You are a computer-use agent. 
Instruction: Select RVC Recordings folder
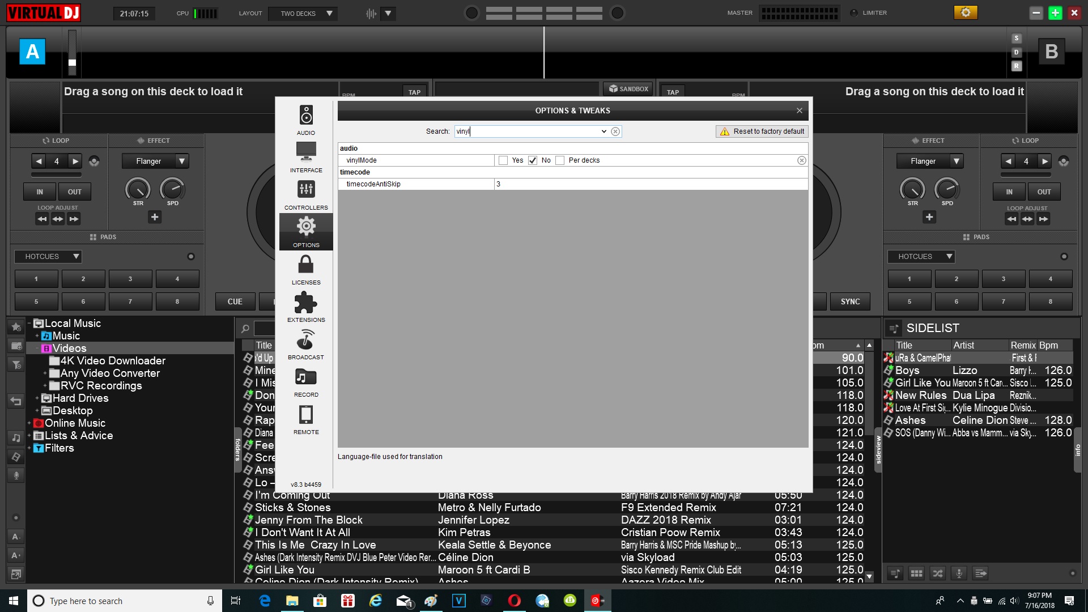[x=101, y=386]
